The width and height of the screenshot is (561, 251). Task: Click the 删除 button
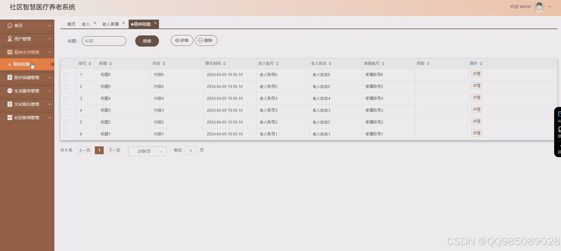[x=206, y=40]
